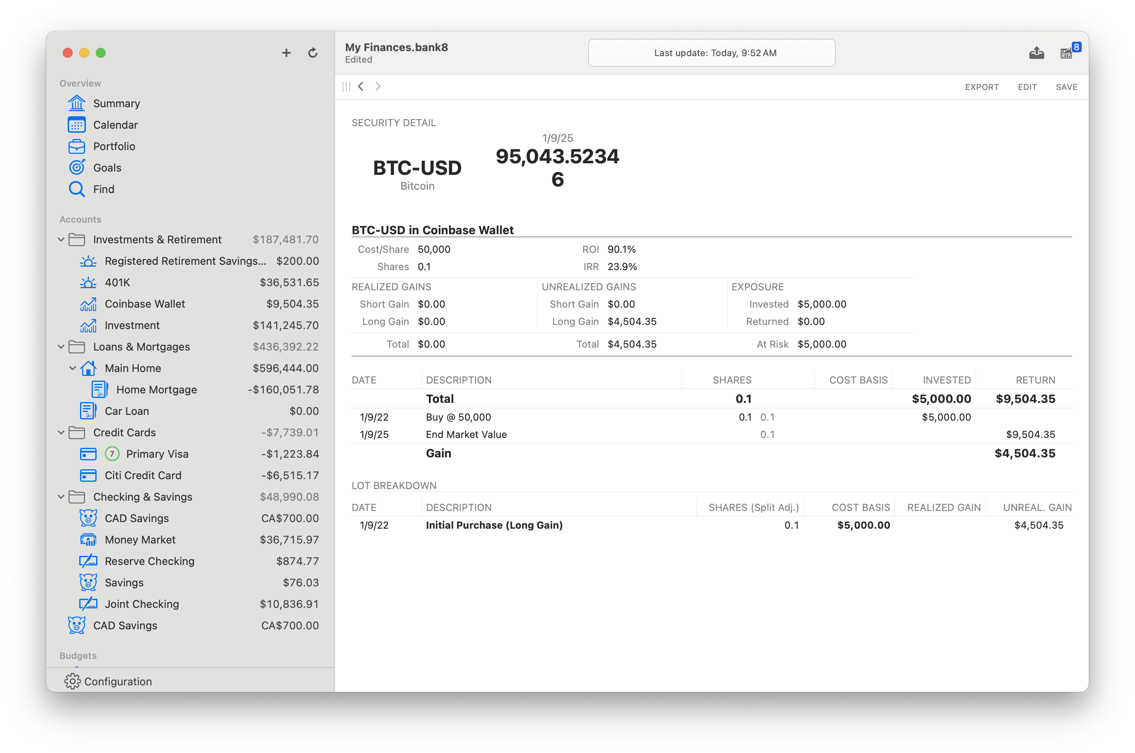The height and width of the screenshot is (753, 1135).
Task: Click the EXPORT button
Action: tap(982, 87)
